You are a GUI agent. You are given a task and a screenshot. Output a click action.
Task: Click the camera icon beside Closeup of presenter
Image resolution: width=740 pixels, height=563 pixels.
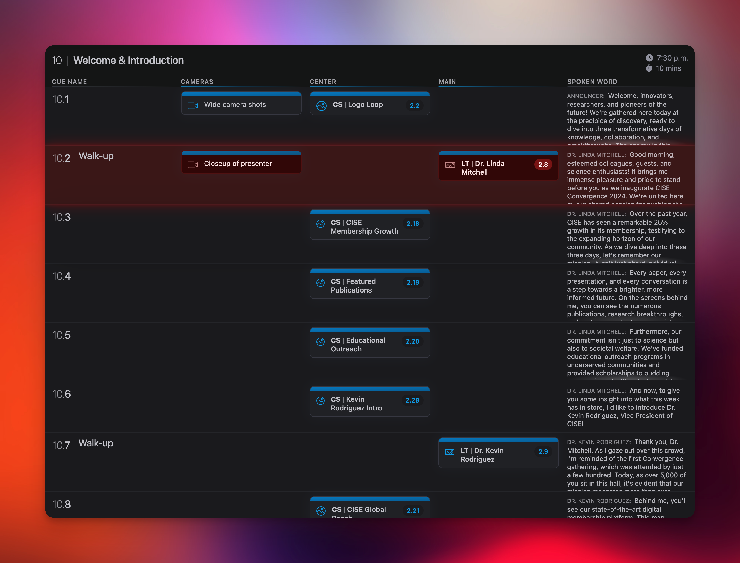pos(193,165)
